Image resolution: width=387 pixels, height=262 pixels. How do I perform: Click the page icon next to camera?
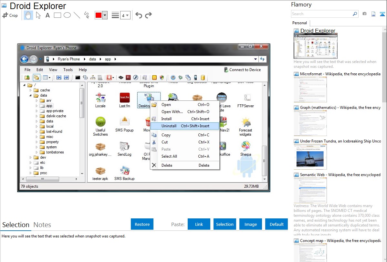[x=373, y=14]
